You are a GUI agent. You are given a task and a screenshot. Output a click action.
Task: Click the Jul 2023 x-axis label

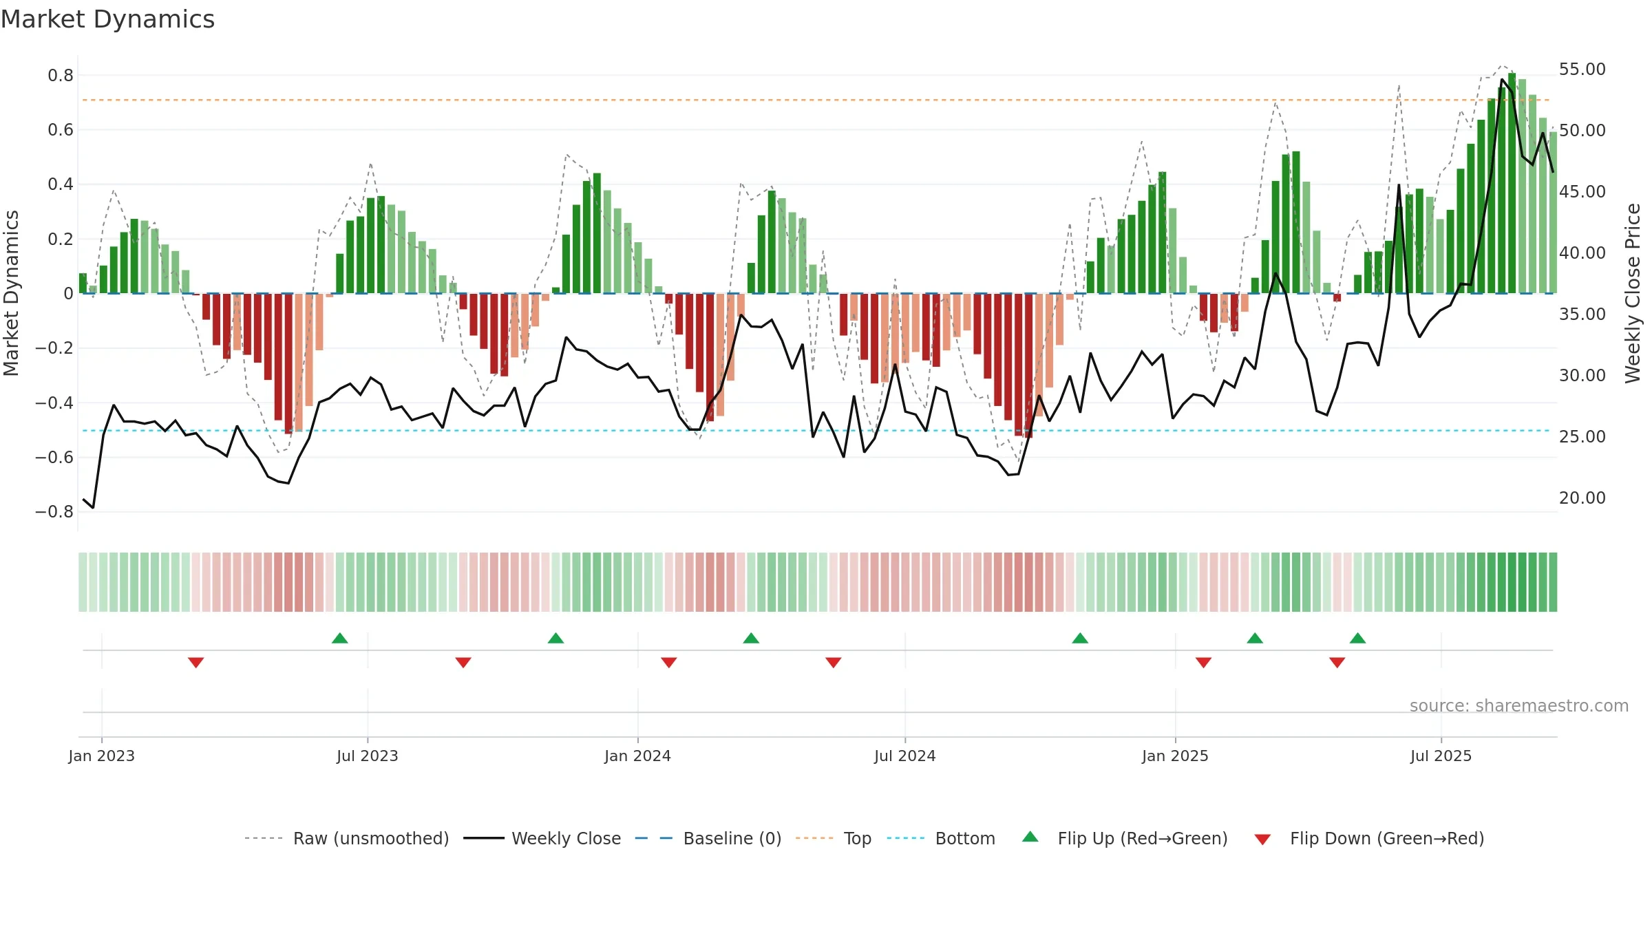click(368, 756)
